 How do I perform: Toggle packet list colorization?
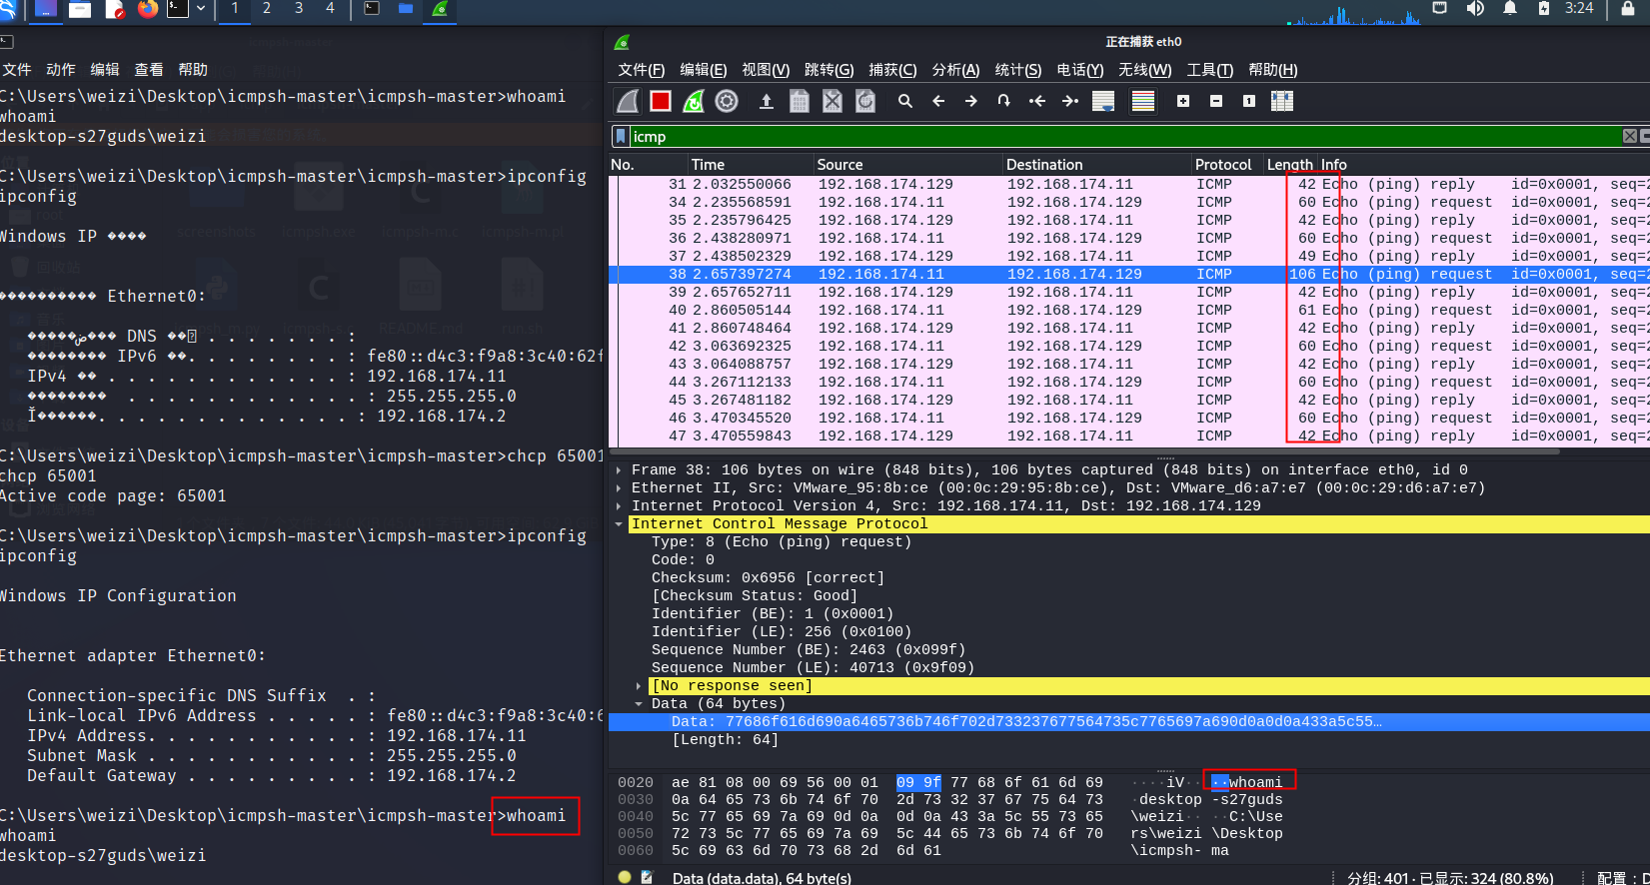(1143, 101)
